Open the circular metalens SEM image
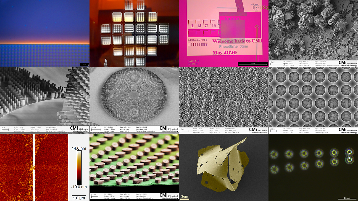Viewport: 358px width, 201px height. click(134, 97)
